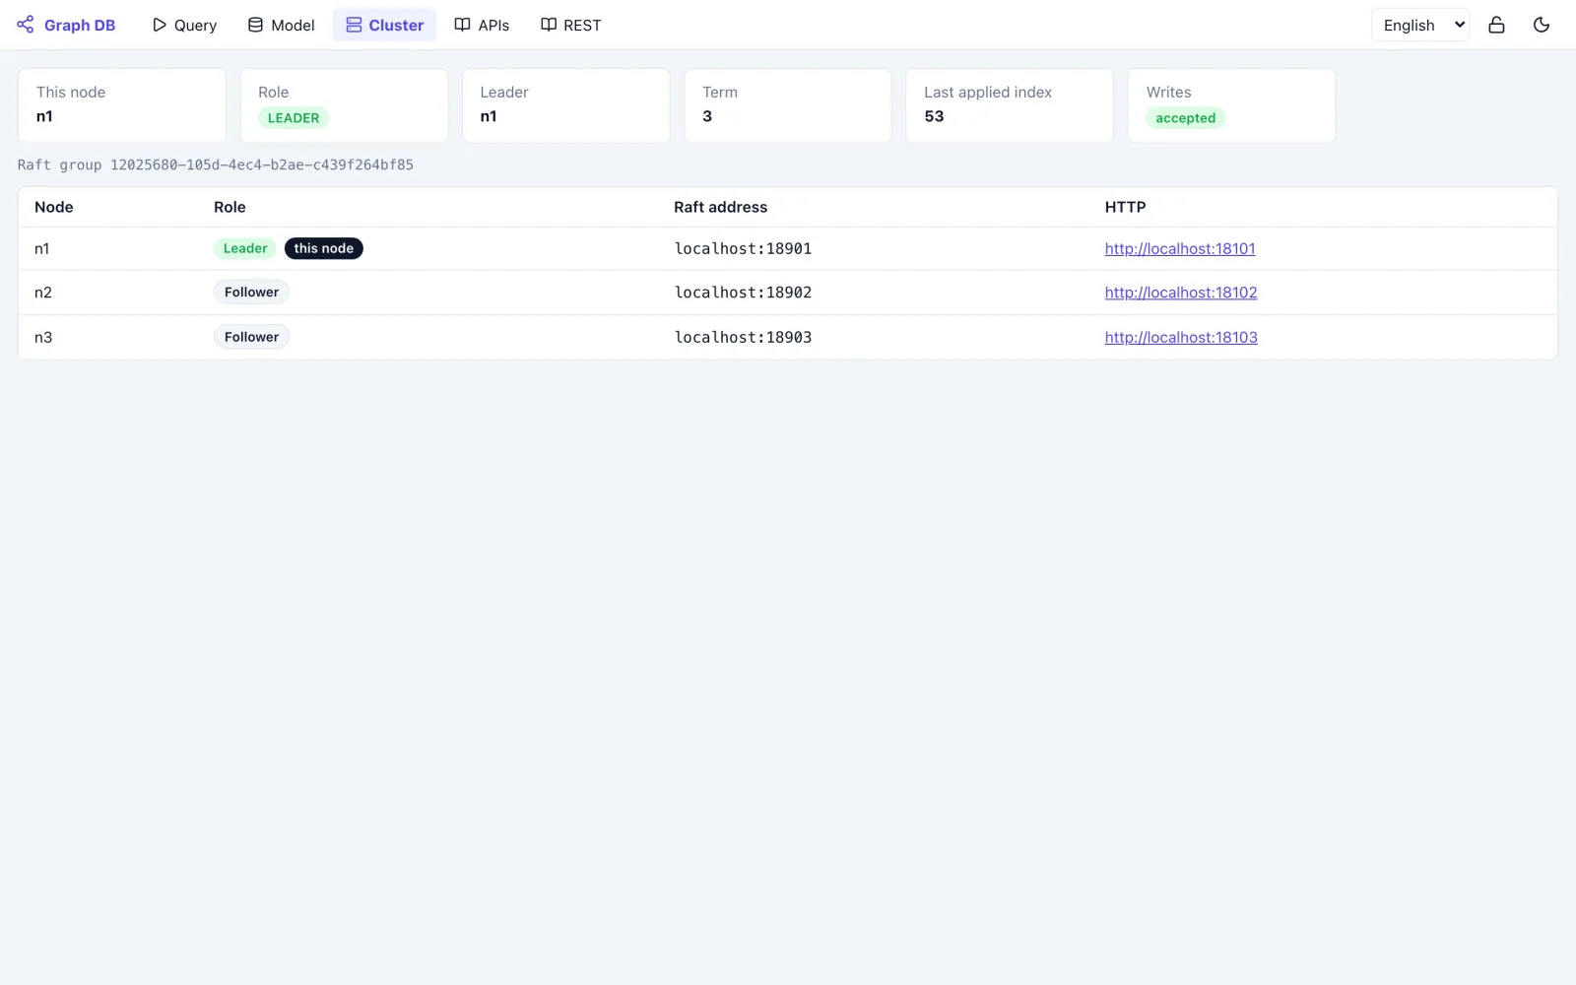
Task: Click the Follower badge in n3 row
Action: point(252,337)
